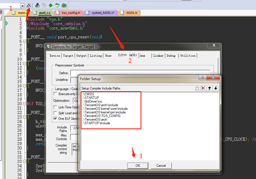Move selected path down with arrow icon

[216, 88]
